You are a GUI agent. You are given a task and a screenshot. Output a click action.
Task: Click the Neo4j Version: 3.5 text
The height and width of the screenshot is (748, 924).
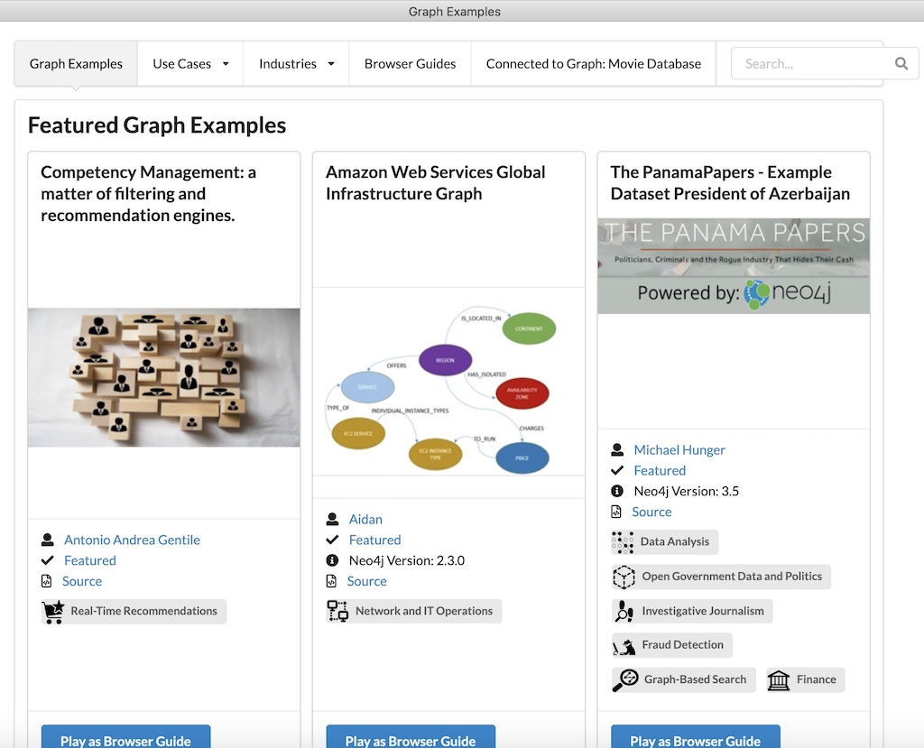[x=687, y=491]
